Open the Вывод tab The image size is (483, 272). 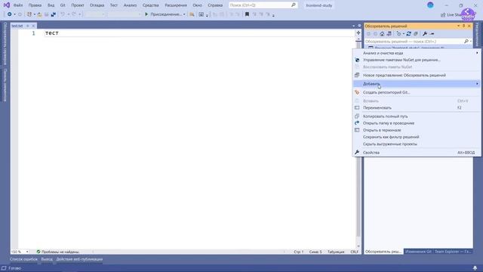(x=47, y=259)
